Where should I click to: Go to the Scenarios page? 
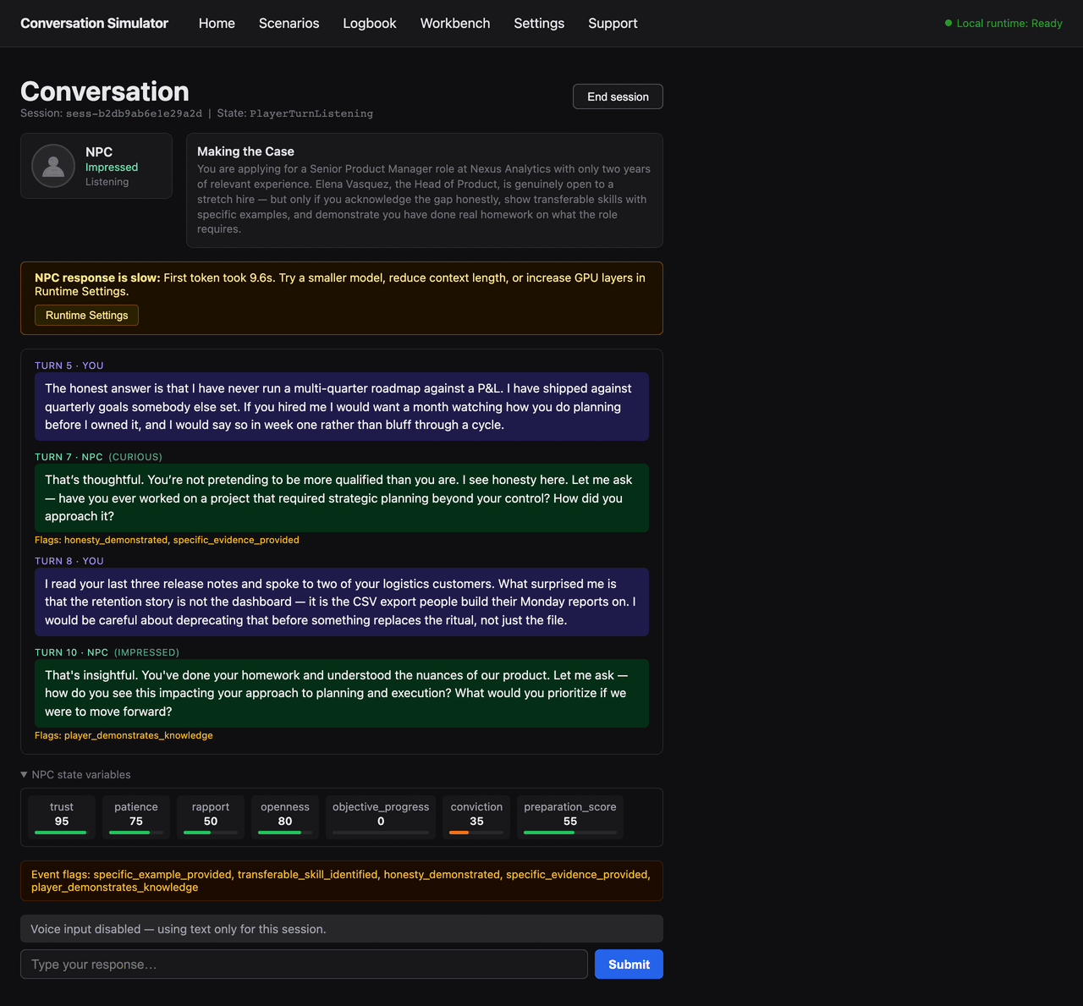click(x=289, y=24)
